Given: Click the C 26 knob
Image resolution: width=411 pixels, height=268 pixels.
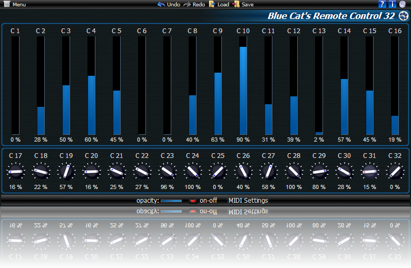Looking at the screenshot, I should coord(243,171).
